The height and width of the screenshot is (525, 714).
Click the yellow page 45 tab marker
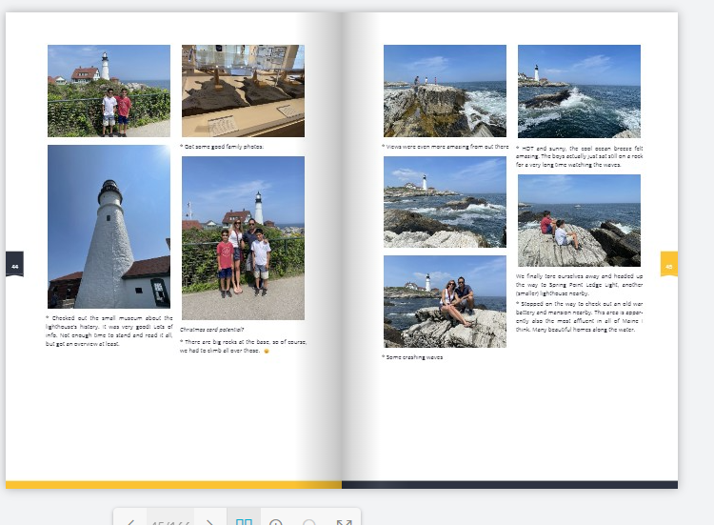click(x=669, y=264)
